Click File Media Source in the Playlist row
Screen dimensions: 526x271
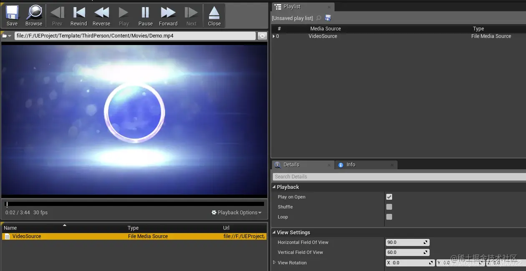click(491, 36)
